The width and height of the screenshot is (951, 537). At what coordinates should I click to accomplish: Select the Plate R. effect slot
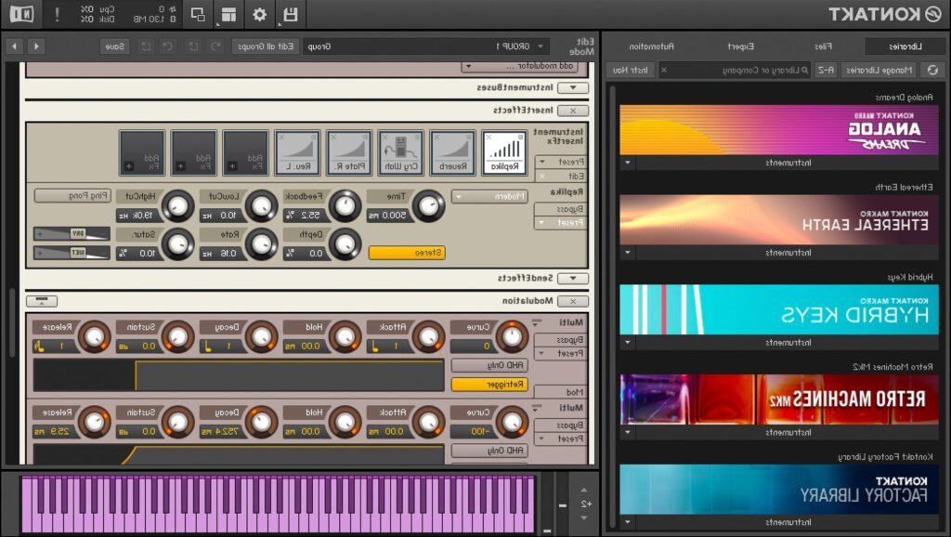(349, 153)
